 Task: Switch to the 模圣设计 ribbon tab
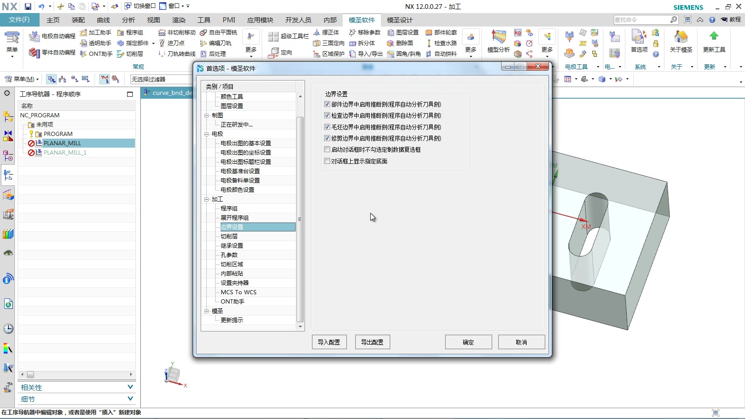pos(400,20)
